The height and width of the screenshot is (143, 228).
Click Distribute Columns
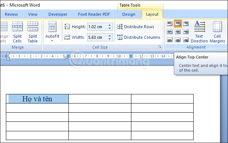[139, 37]
